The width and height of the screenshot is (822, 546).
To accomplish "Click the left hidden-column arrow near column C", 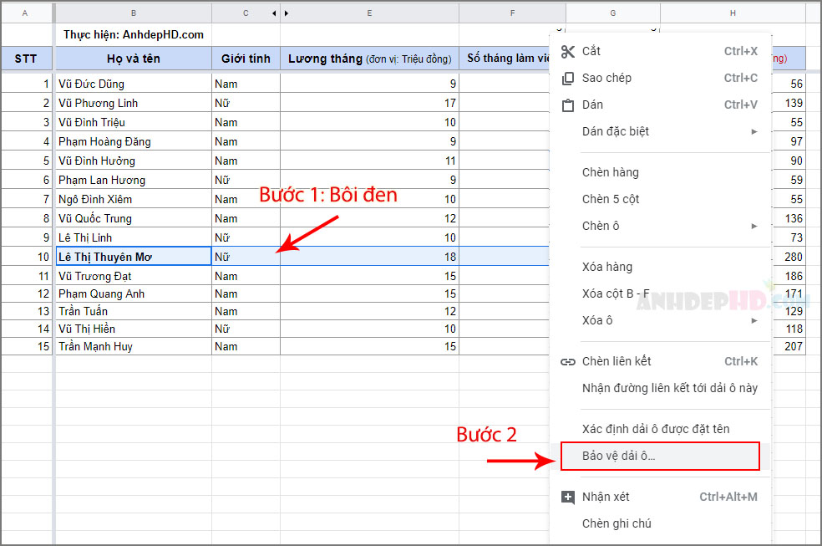I will point(274,13).
